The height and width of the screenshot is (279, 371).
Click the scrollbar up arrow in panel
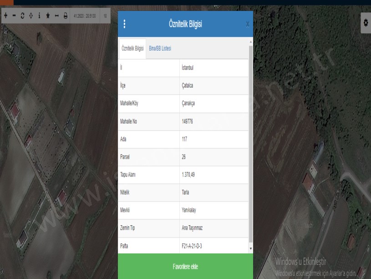[251, 42]
